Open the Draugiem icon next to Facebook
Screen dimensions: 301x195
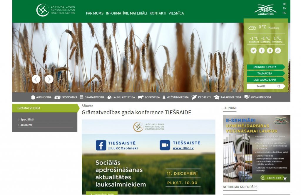(x=270, y=50)
